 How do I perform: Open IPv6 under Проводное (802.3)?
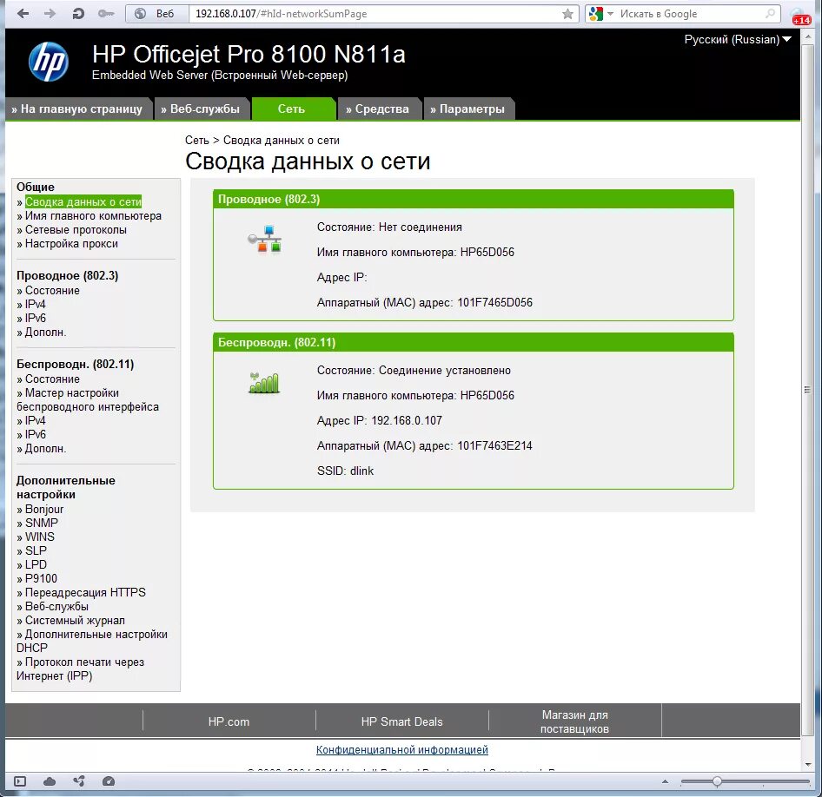pos(35,319)
